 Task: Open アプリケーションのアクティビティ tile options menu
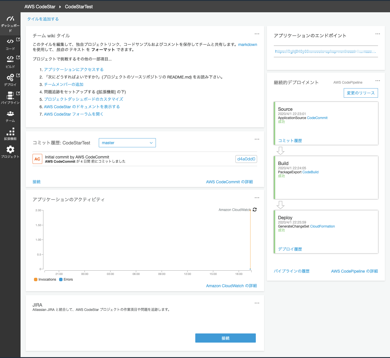coord(257,198)
